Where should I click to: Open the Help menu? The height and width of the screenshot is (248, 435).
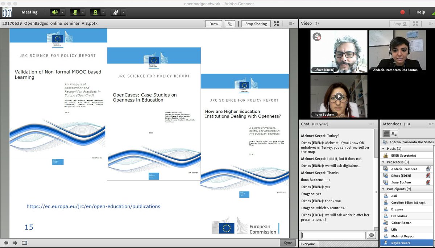[420, 12]
